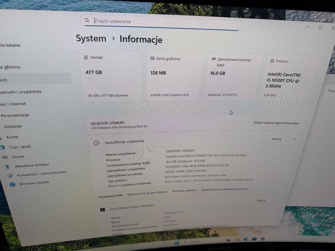Copy device specifications with Kopiuj button
The image size is (335, 251).
[x=277, y=139]
